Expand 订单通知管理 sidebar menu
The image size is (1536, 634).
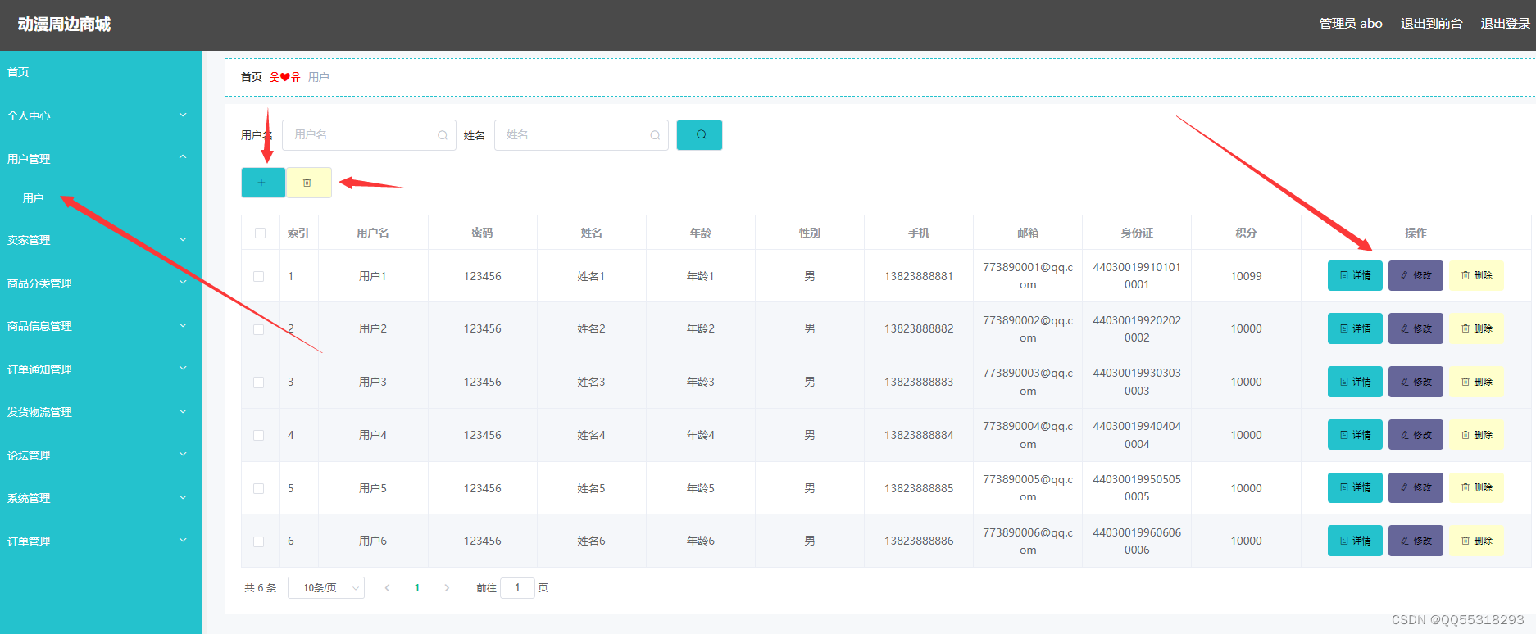click(x=101, y=369)
